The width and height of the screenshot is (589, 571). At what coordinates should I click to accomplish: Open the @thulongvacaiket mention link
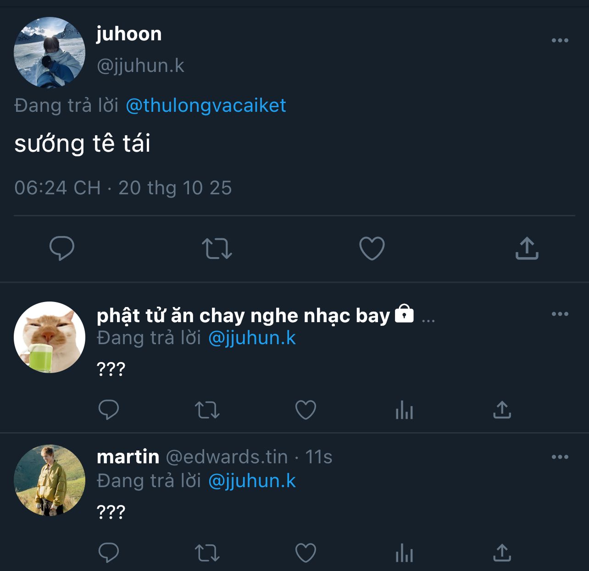point(206,105)
